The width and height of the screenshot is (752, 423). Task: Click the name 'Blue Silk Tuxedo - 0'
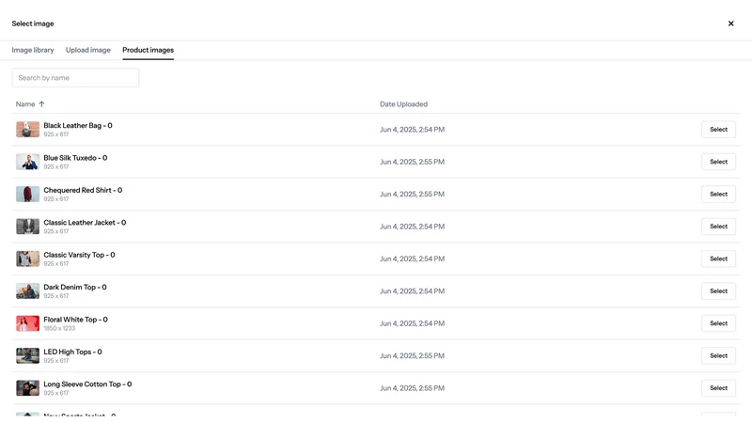pos(75,158)
